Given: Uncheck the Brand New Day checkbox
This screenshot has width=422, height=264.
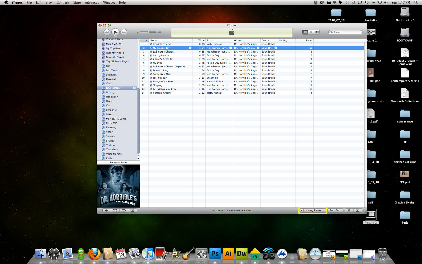Looking at the screenshot, I should tap(151, 74).
